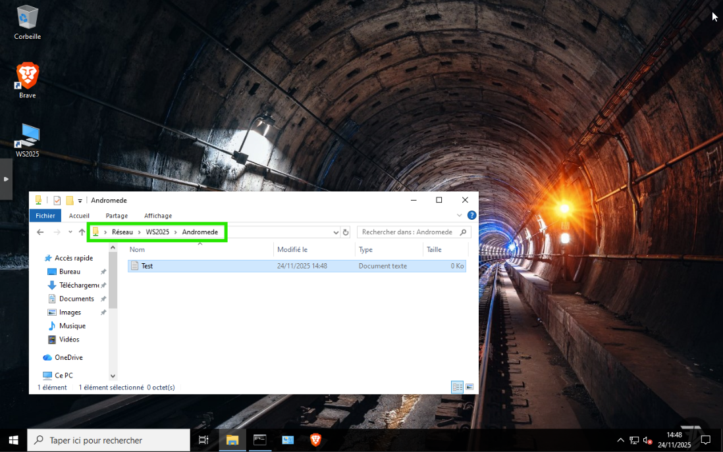Switch to details view layout button
The image size is (723, 452).
457,388
